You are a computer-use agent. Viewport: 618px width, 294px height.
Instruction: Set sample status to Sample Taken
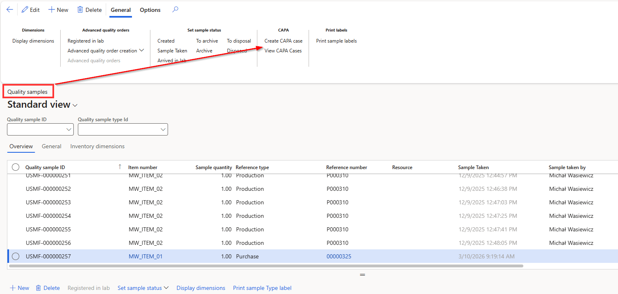[173, 51]
